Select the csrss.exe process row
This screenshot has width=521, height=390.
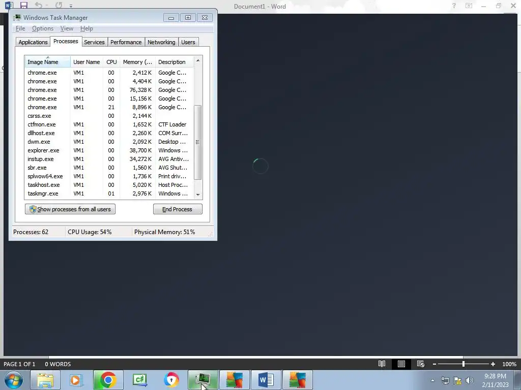pos(109,116)
